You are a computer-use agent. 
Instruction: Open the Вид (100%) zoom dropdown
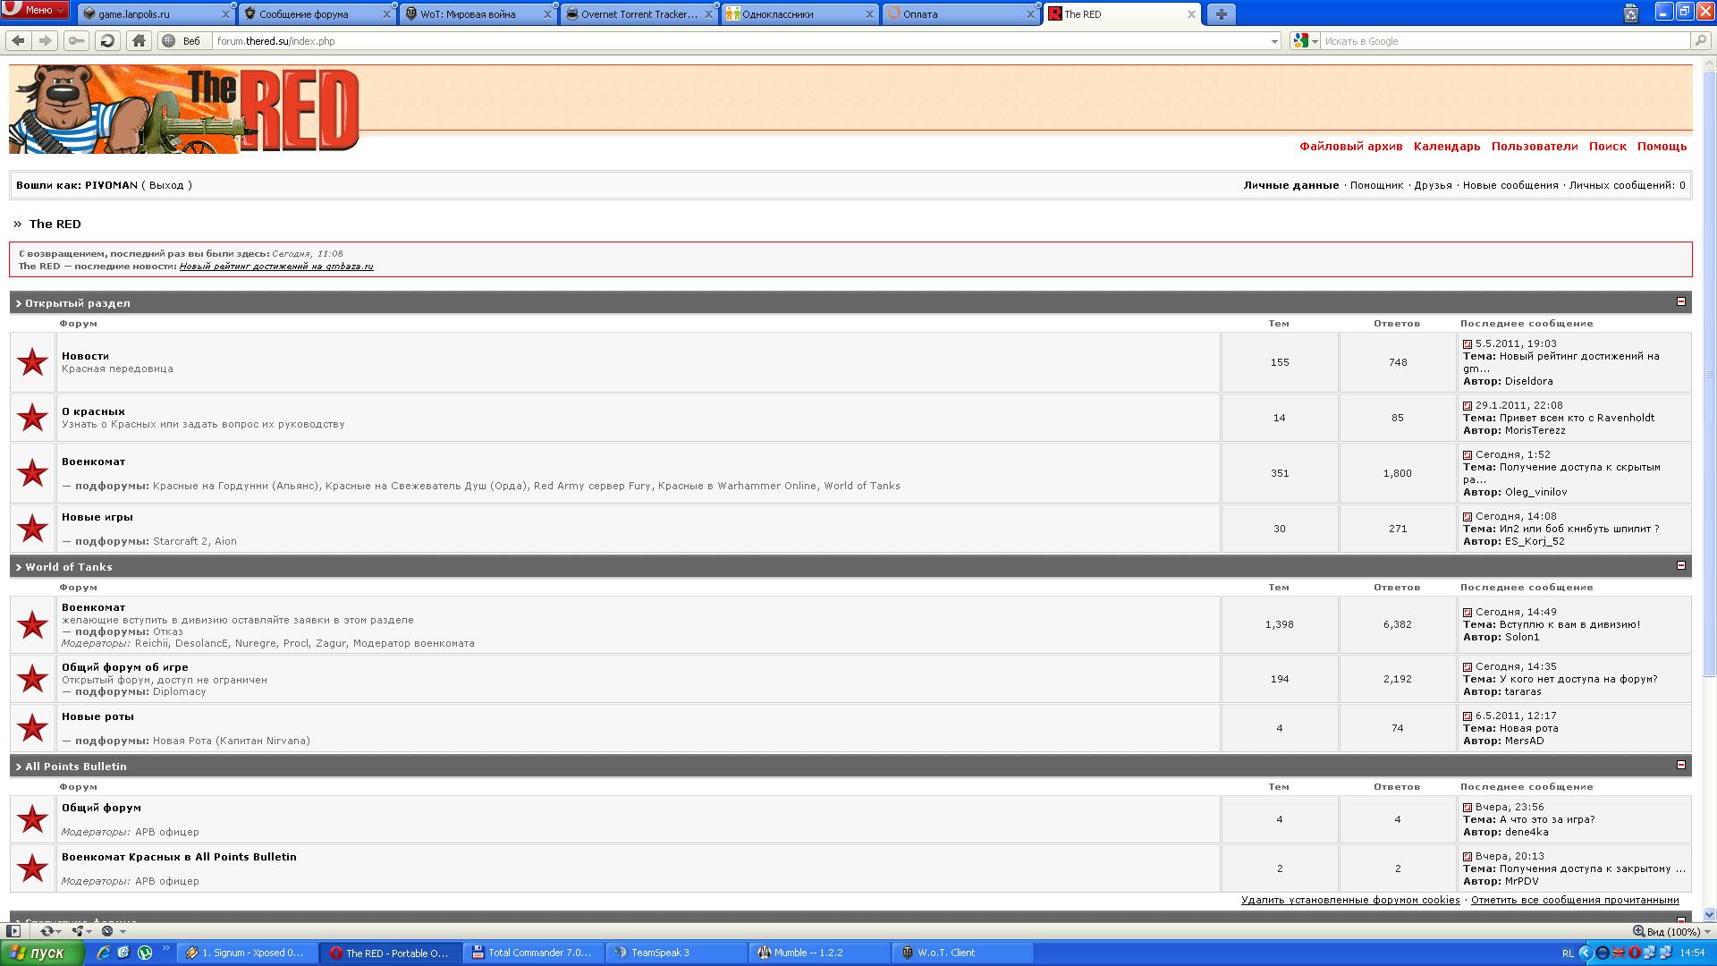pyautogui.click(x=1670, y=931)
